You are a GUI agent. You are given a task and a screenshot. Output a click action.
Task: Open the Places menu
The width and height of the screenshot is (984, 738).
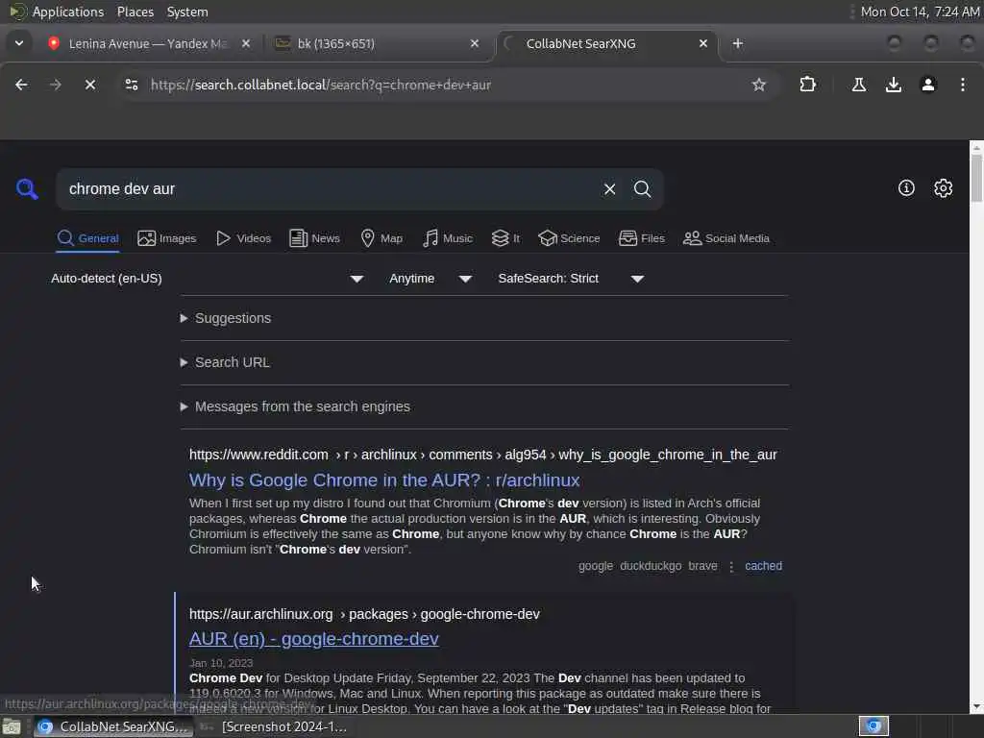[x=135, y=12]
